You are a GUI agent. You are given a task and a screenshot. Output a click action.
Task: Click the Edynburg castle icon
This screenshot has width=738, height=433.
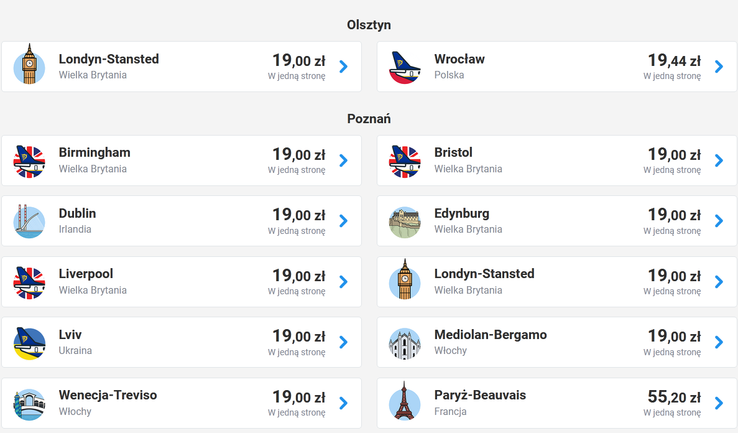(405, 222)
